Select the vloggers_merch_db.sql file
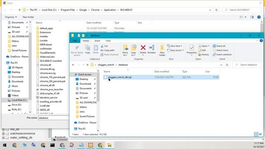The height and width of the screenshot is (149, 265). pyautogui.click(x=161, y=77)
